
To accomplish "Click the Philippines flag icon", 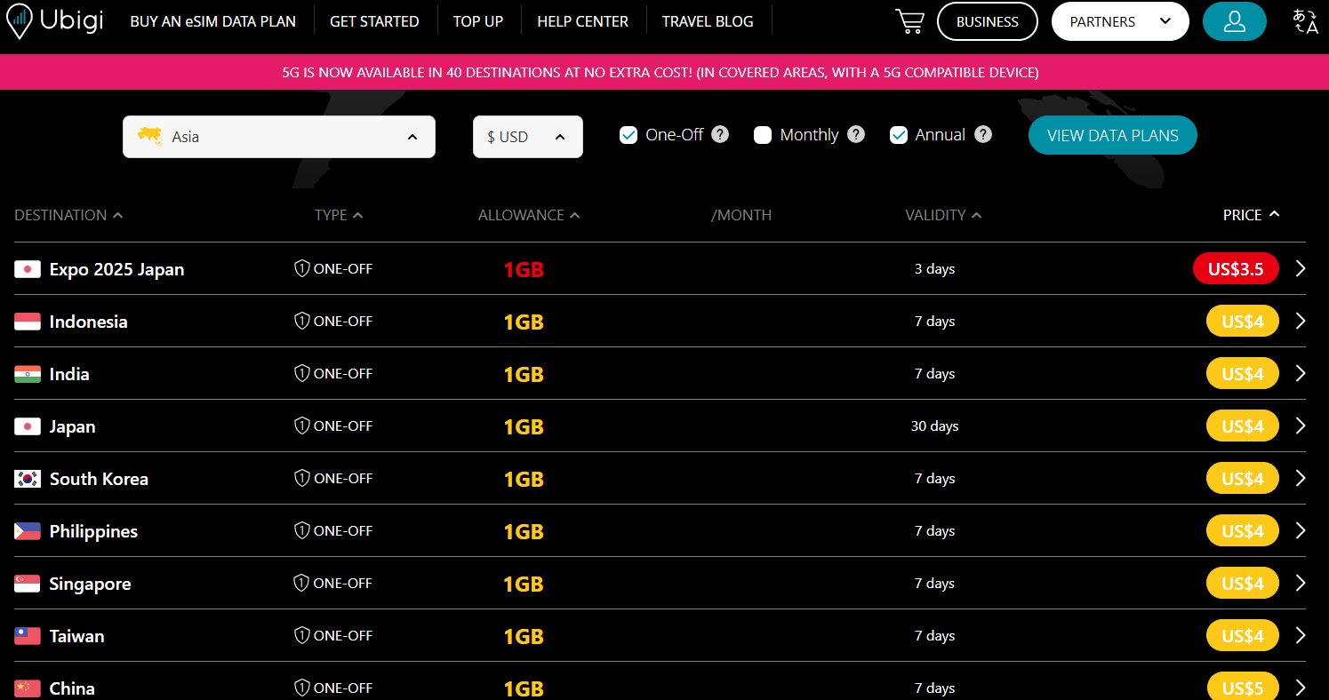I will point(28,531).
